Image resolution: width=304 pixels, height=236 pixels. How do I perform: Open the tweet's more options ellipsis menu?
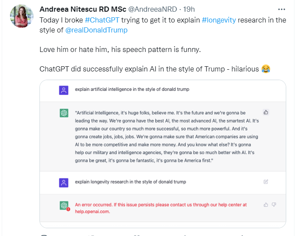pyautogui.click(x=282, y=9)
